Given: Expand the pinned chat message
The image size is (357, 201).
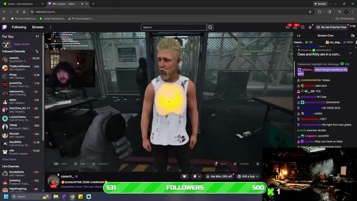Looking at the screenshot, I should click(x=350, y=53).
